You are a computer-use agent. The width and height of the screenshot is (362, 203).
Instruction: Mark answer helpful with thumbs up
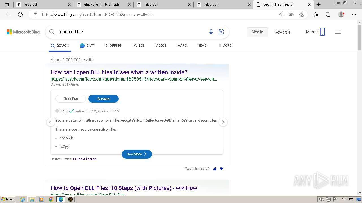coord(215,169)
